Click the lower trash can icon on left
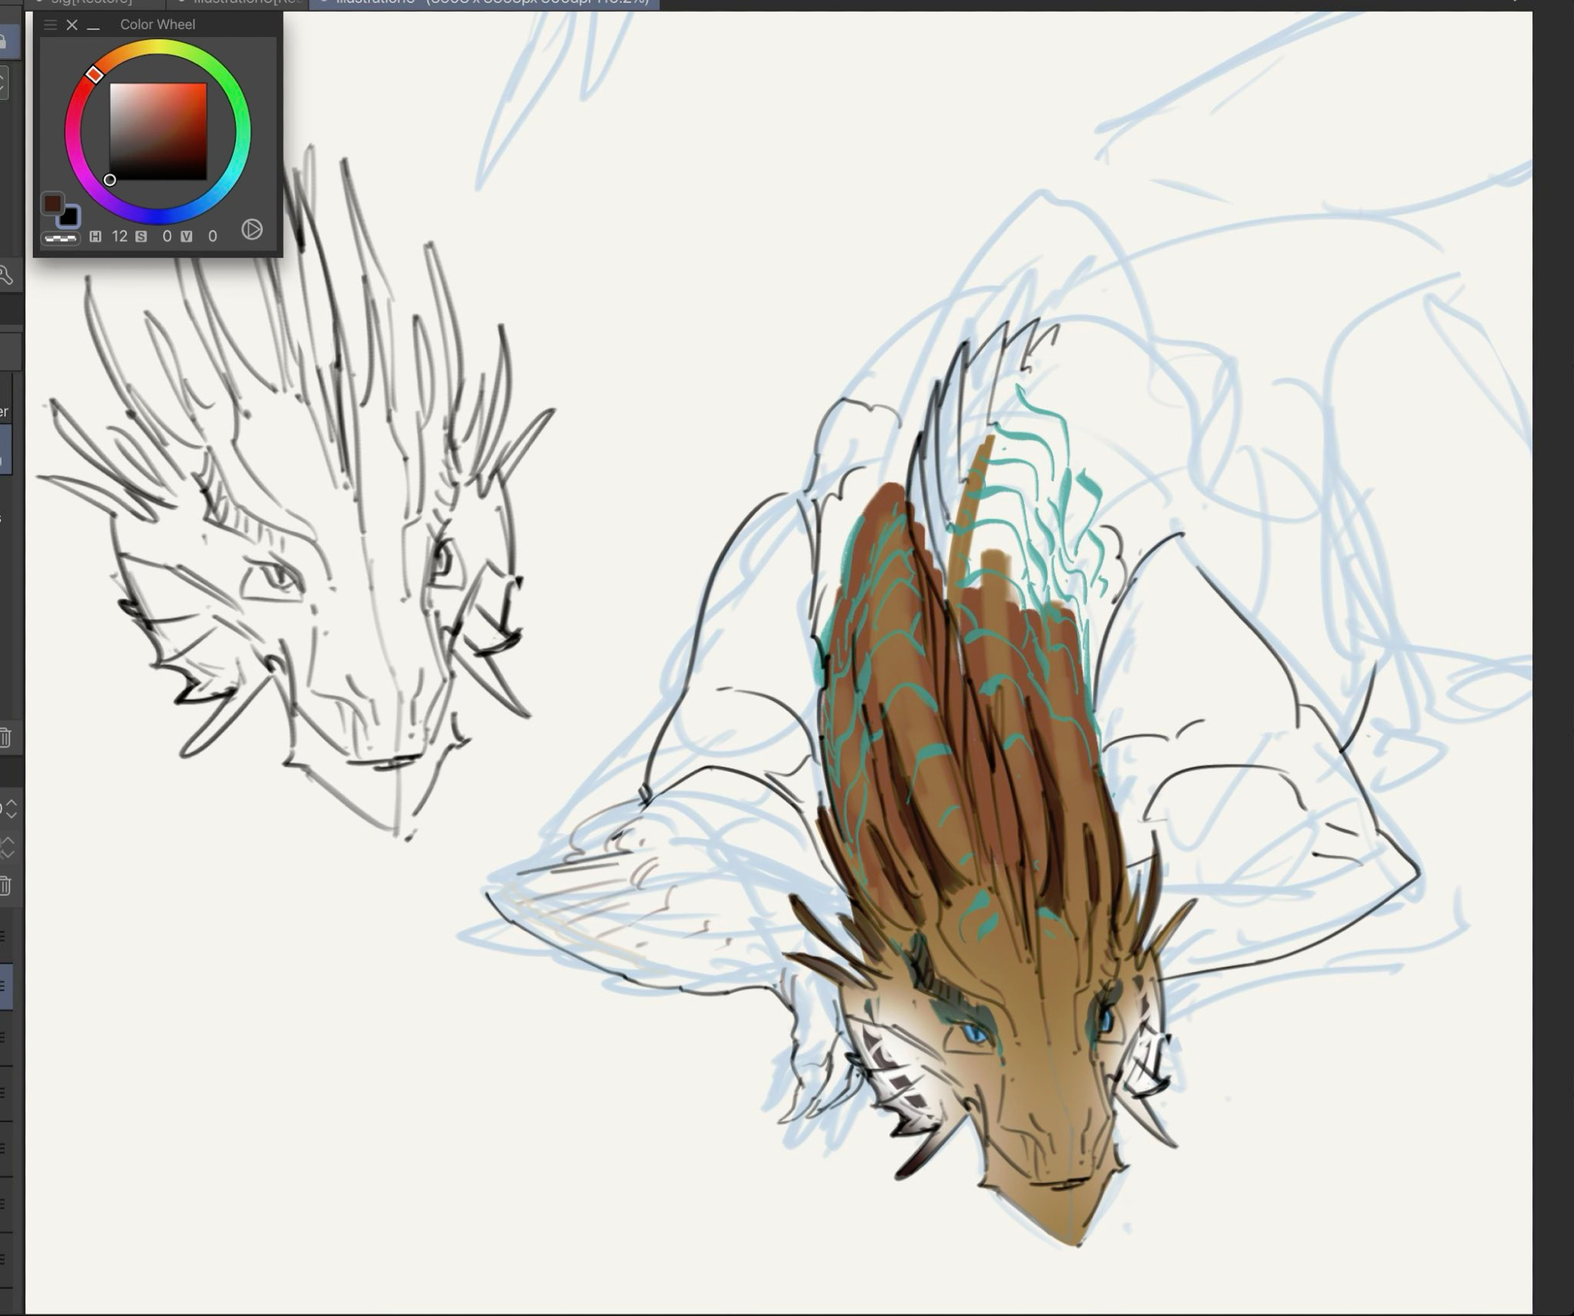The width and height of the screenshot is (1574, 1316). [x=6, y=885]
